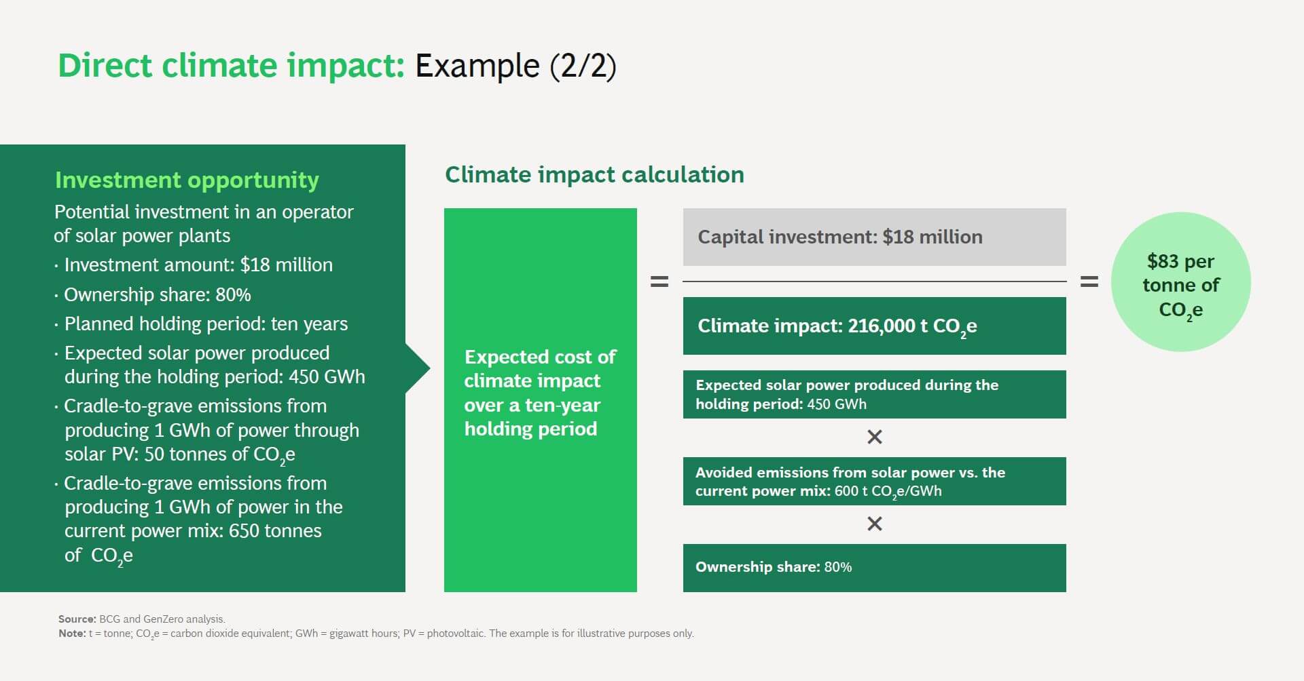Select the Note footnote text line
Image resolution: width=1304 pixels, height=681 pixels.
click(x=376, y=634)
